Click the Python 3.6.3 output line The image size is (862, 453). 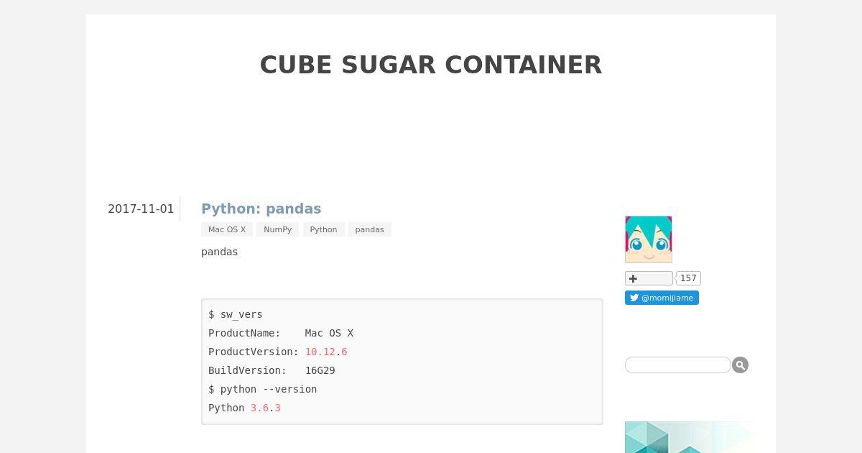[245, 408]
